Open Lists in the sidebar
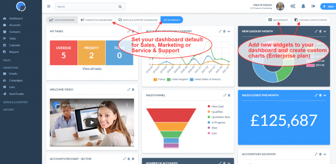Image resolution: width=336 pixels, height=164 pixels. tap(12, 87)
